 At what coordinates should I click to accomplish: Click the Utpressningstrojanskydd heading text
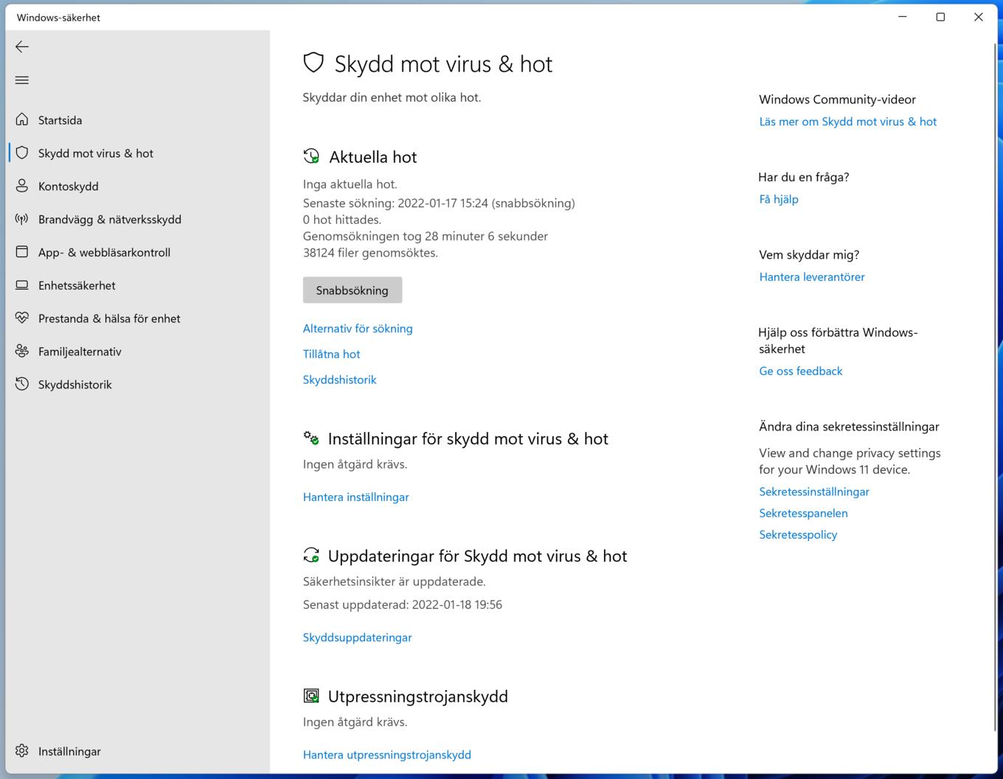417,696
